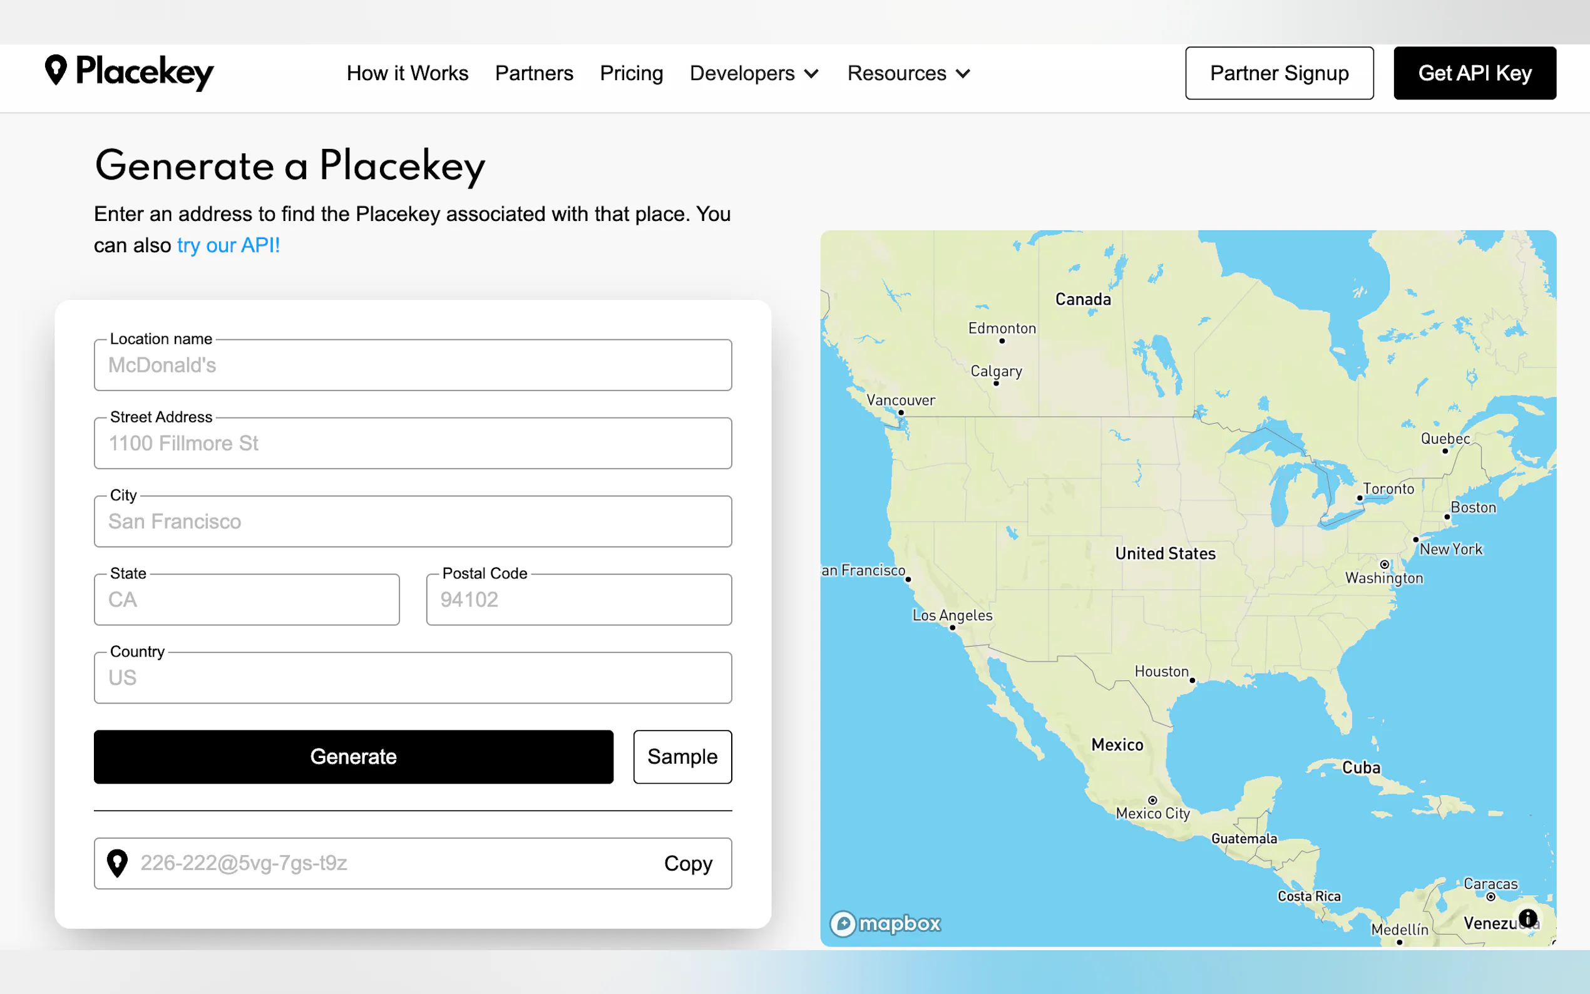Click into the Street Address field
Screen dimensions: 1590x994
point(413,444)
